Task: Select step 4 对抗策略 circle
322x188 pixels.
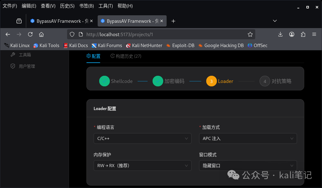Action: 265,81
